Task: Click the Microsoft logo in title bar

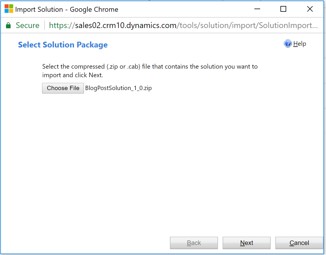Action: tap(9, 9)
